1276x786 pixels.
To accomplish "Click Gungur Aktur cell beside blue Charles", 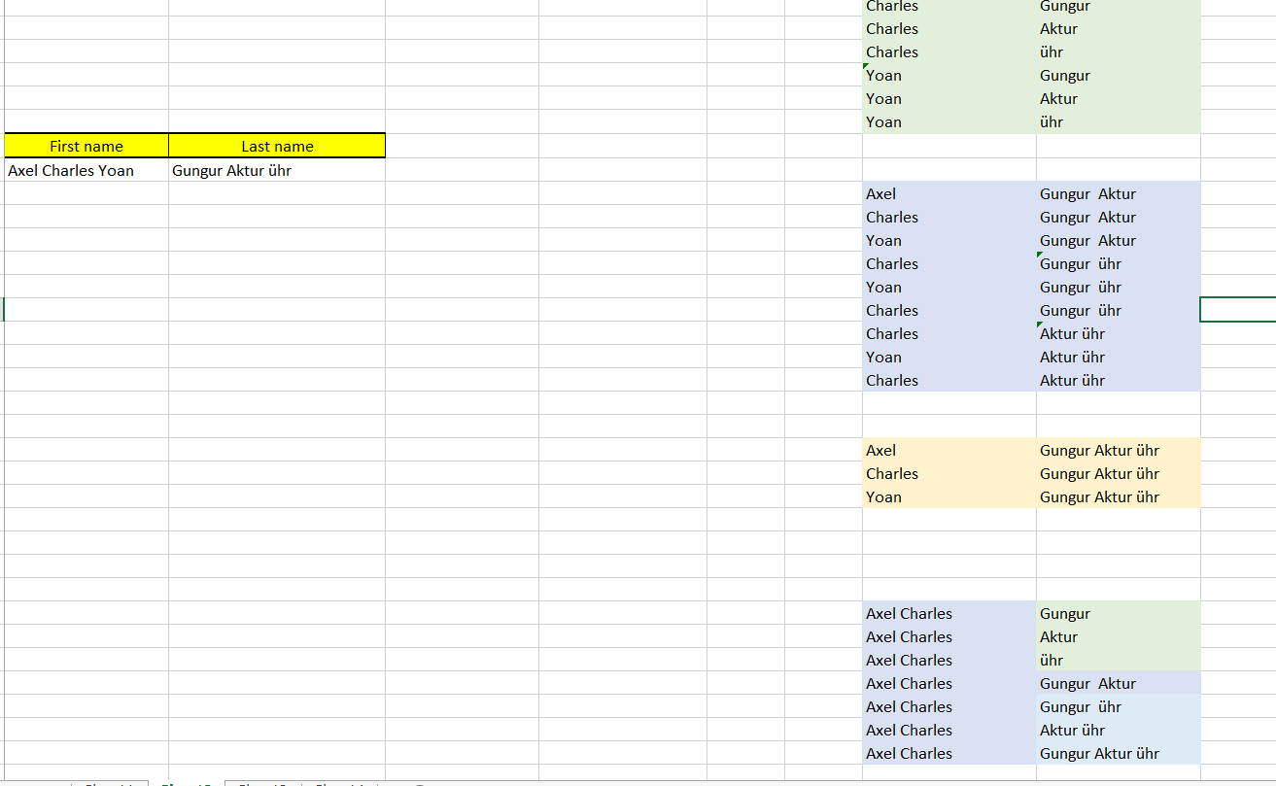I will coord(1119,217).
